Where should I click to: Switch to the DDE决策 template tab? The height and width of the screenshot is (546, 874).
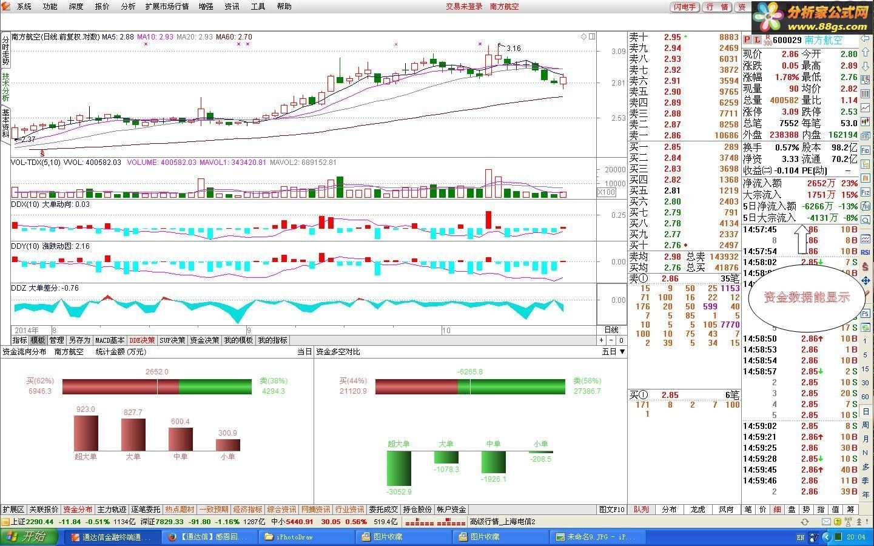pyautogui.click(x=142, y=340)
